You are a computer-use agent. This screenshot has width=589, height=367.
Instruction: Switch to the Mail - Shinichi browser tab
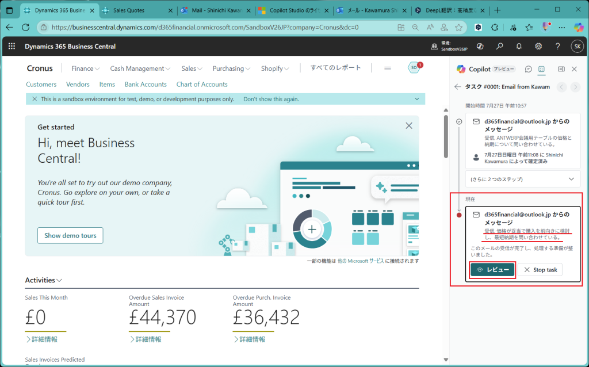pos(216,10)
